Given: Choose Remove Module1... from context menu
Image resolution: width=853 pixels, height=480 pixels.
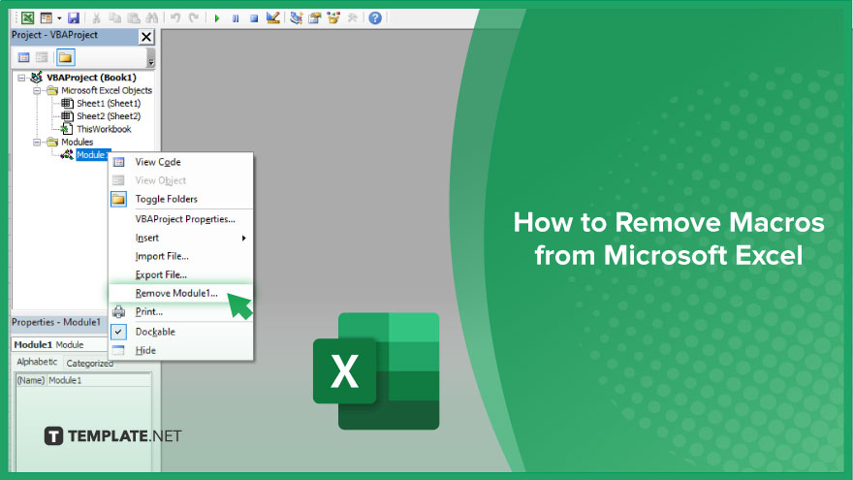Looking at the screenshot, I should pos(181,293).
